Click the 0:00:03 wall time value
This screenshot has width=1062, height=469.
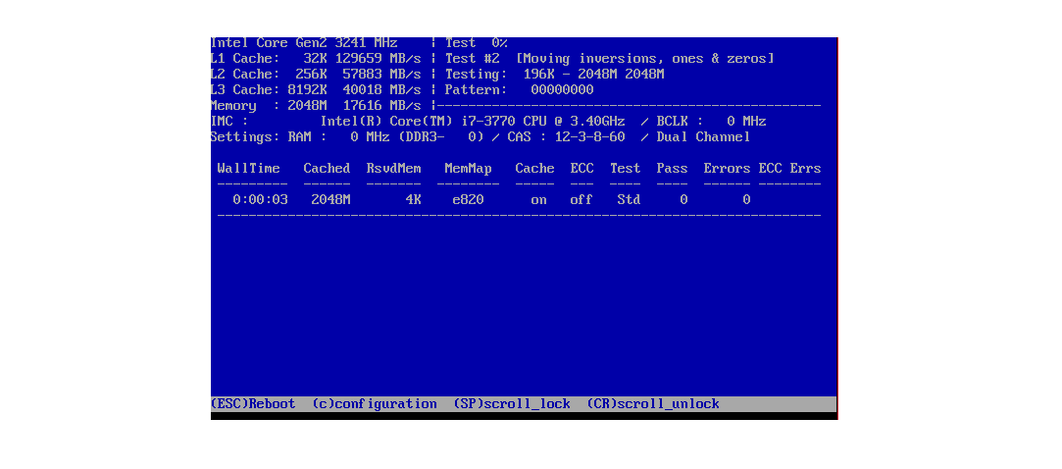(x=260, y=200)
